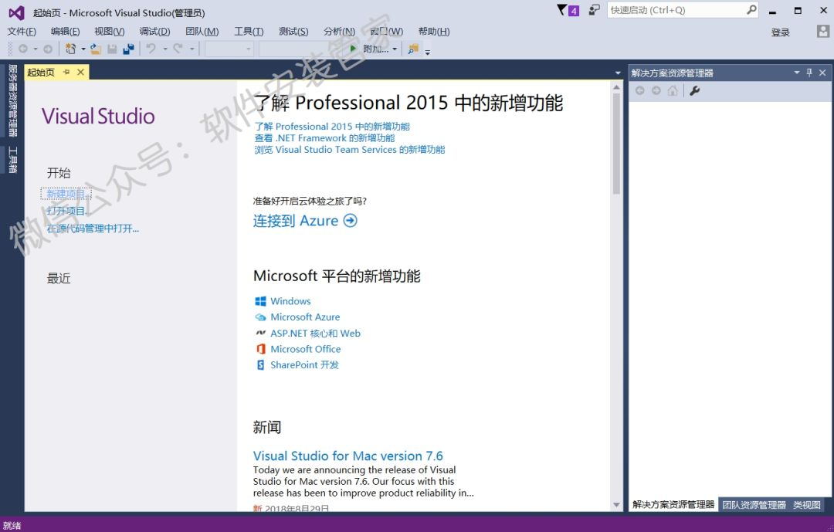This screenshot has height=532, width=834.
Task: Open Visual Studio for Mac version 7.6 news
Action: (x=347, y=456)
